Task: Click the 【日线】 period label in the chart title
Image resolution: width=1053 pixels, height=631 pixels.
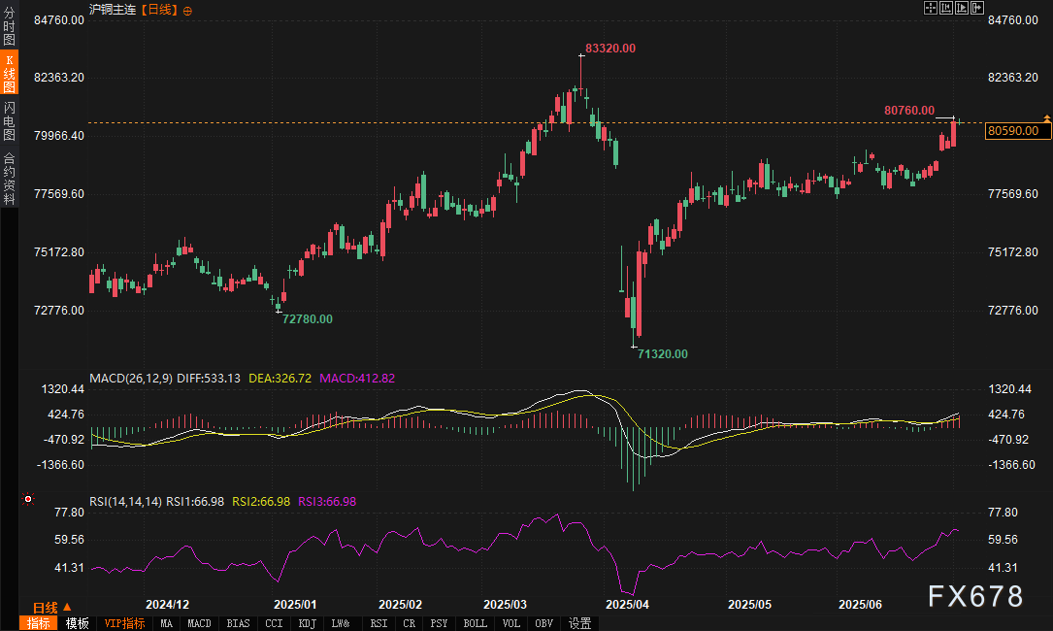Action: (159, 10)
